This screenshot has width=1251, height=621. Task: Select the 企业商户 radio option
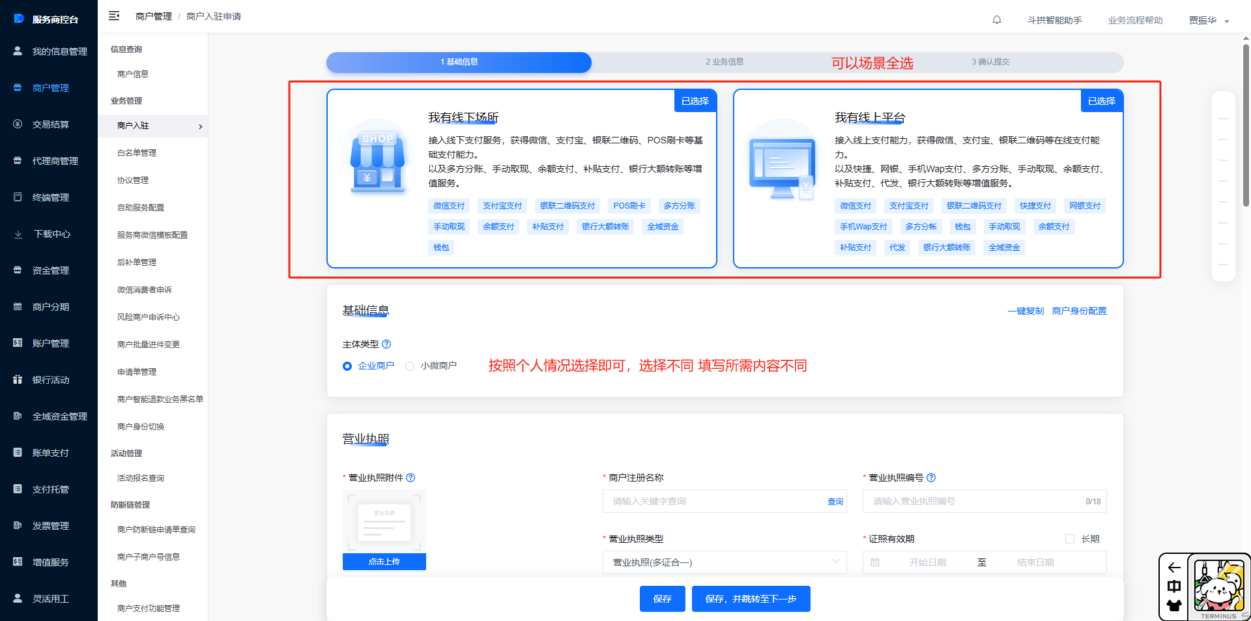347,366
